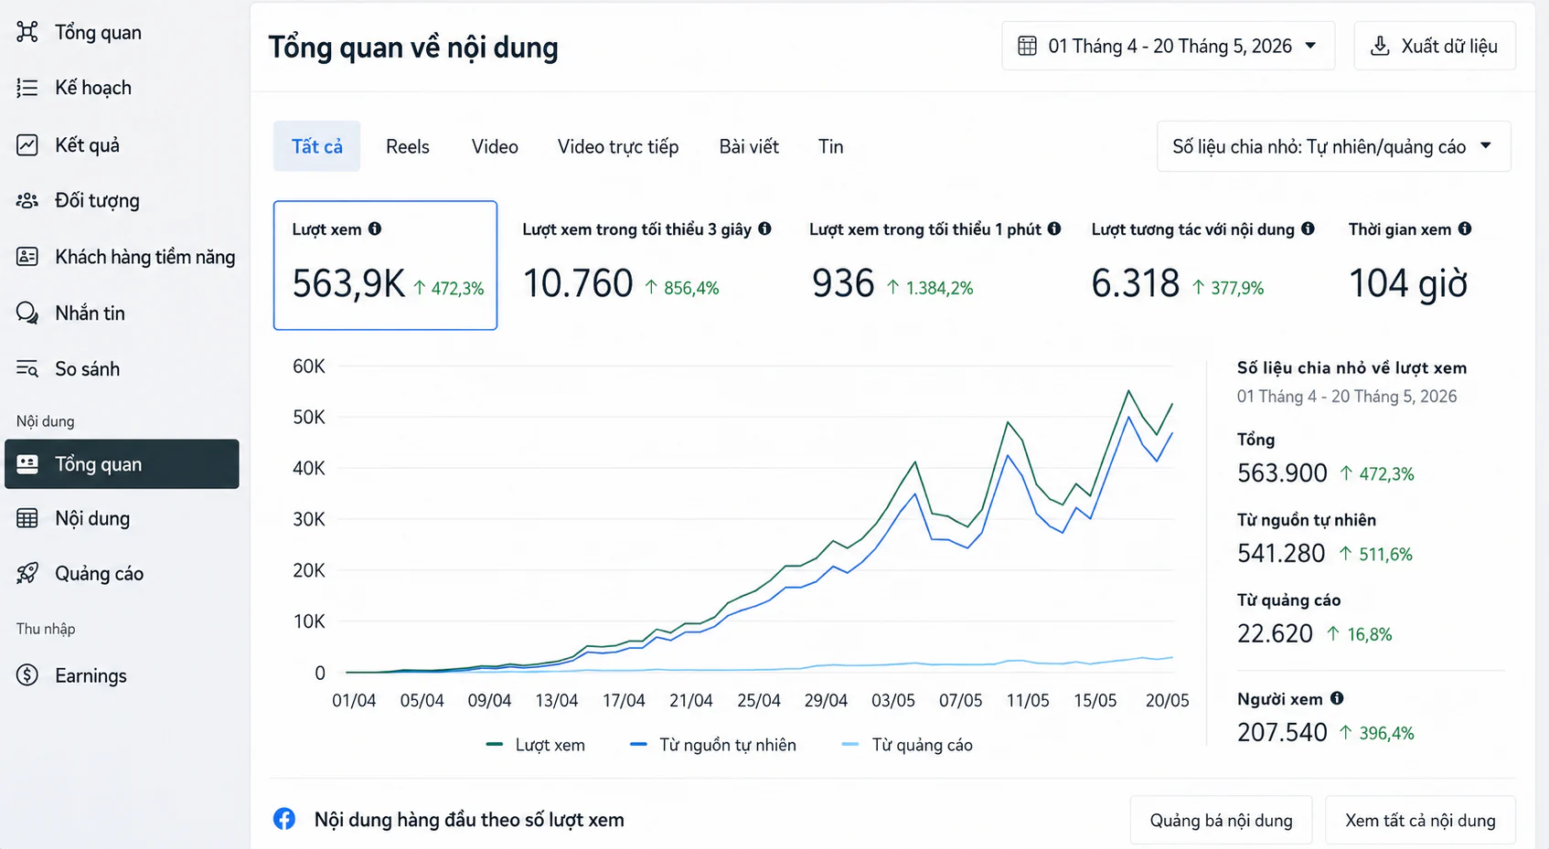This screenshot has height=849, width=1549.
Task: Select the Nhắn tin chat bubble icon
Action: point(27,313)
